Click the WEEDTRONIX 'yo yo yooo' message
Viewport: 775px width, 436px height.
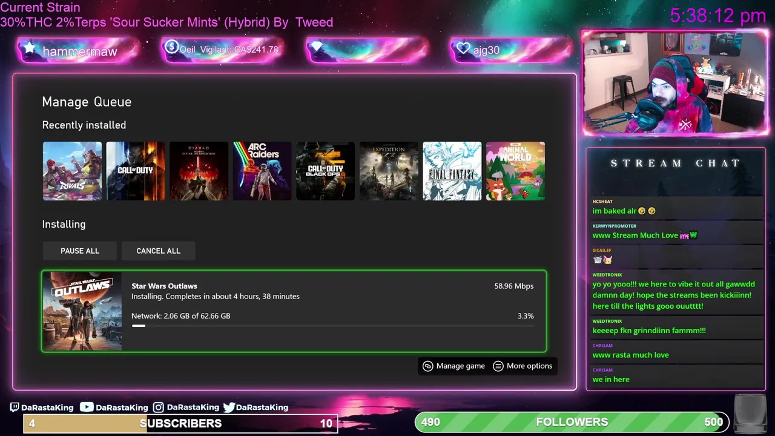[x=673, y=295]
